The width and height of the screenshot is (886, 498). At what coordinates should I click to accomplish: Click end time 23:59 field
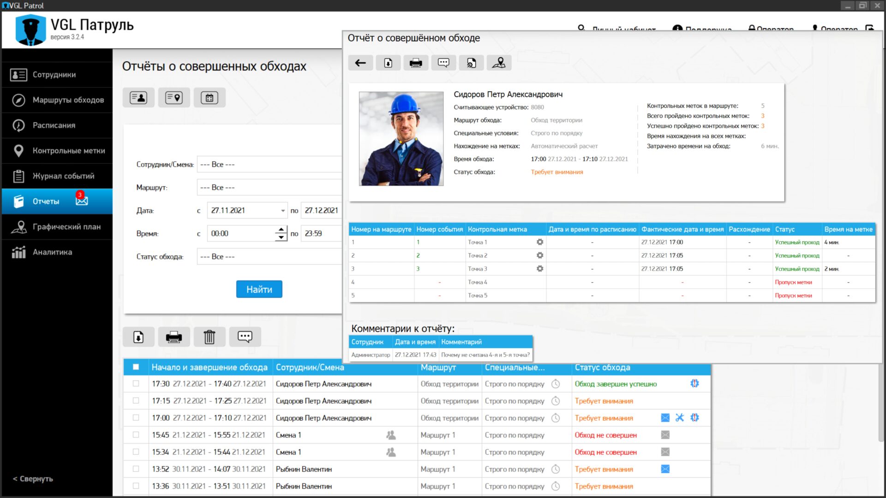pyautogui.click(x=321, y=234)
